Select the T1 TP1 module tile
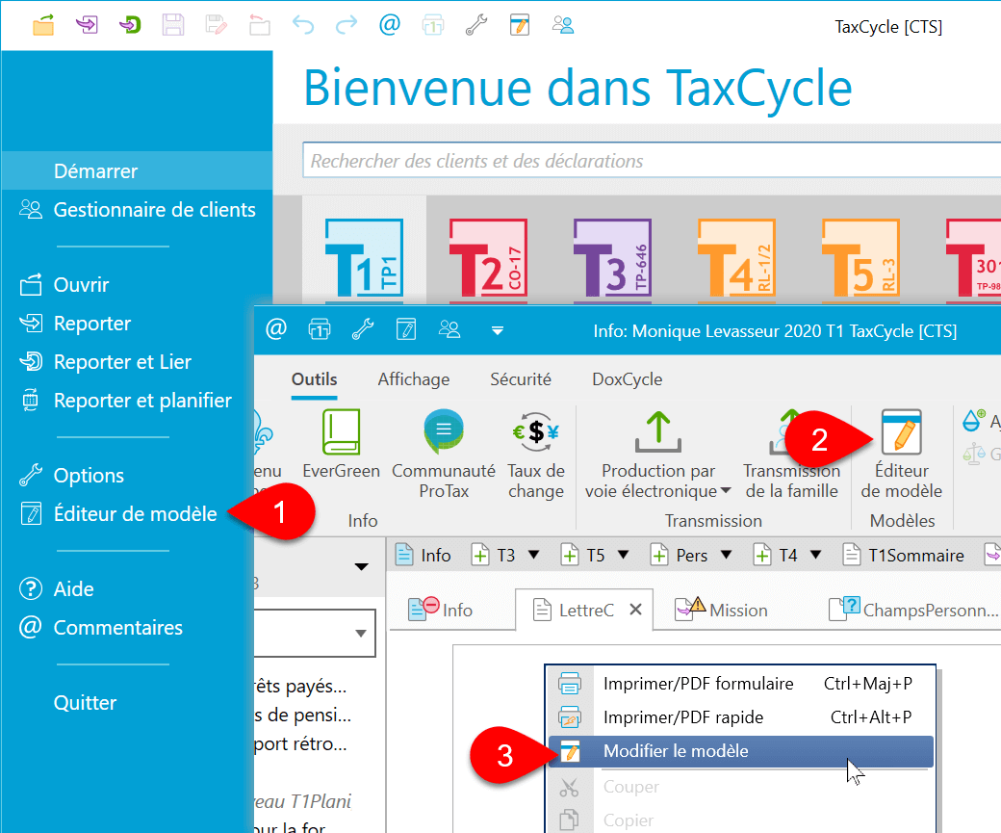Image resolution: width=1001 pixels, height=833 pixels. [364, 259]
